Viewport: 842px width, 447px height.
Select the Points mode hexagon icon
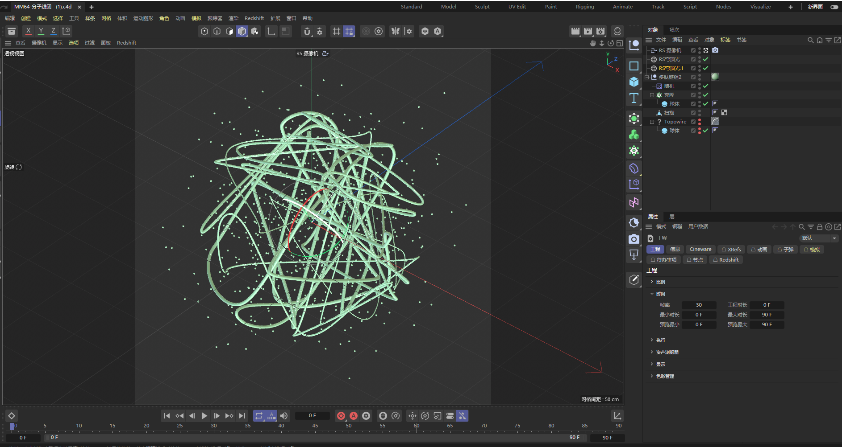204,31
